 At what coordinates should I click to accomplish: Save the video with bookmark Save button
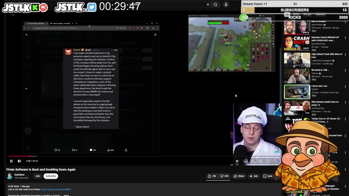tap(268, 176)
